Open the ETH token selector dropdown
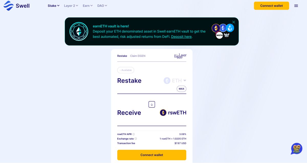The width and height of the screenshot is (307, 163). point(175,81)
